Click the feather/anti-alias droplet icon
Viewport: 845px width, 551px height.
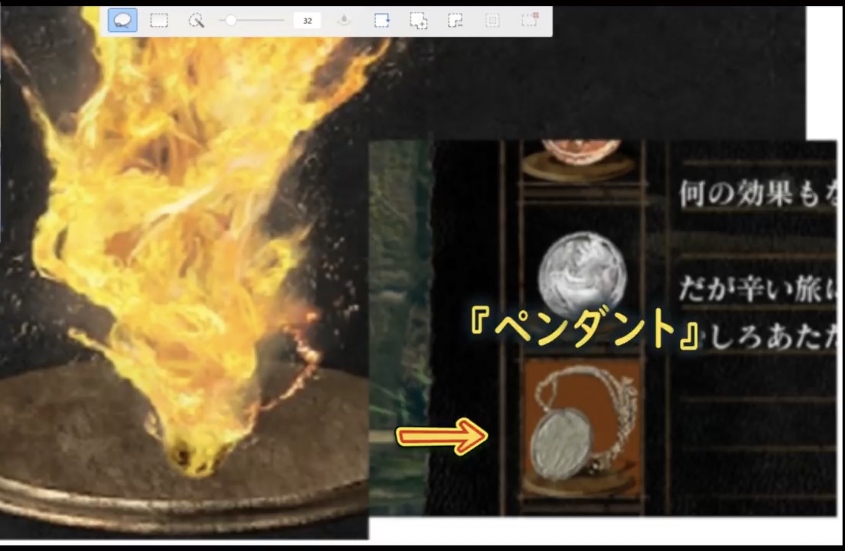[344, 20]
